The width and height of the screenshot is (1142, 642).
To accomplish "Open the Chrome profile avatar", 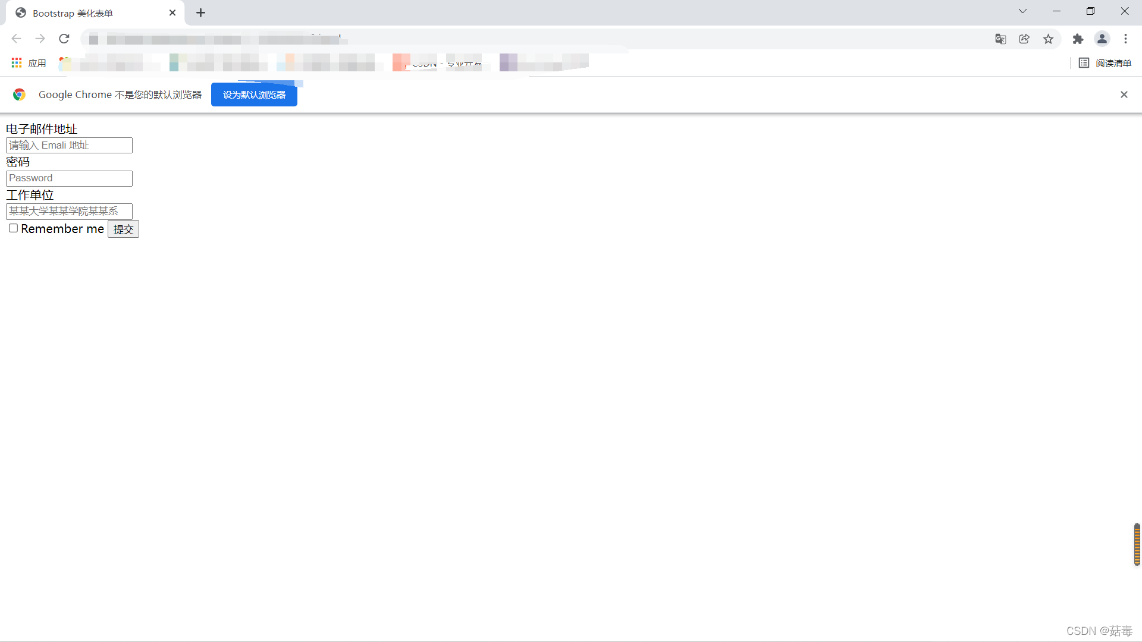I will [1102, 39].
